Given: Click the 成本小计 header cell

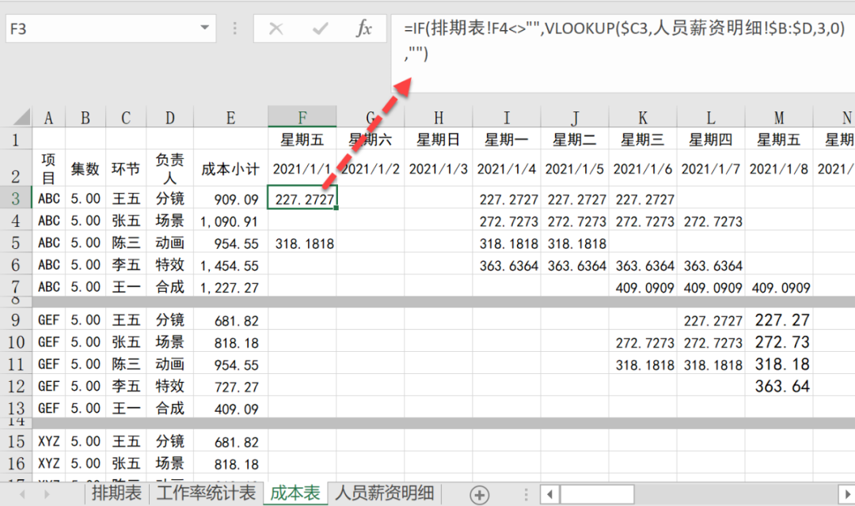Looking at the screenshot, I should [x=230, y=168].
